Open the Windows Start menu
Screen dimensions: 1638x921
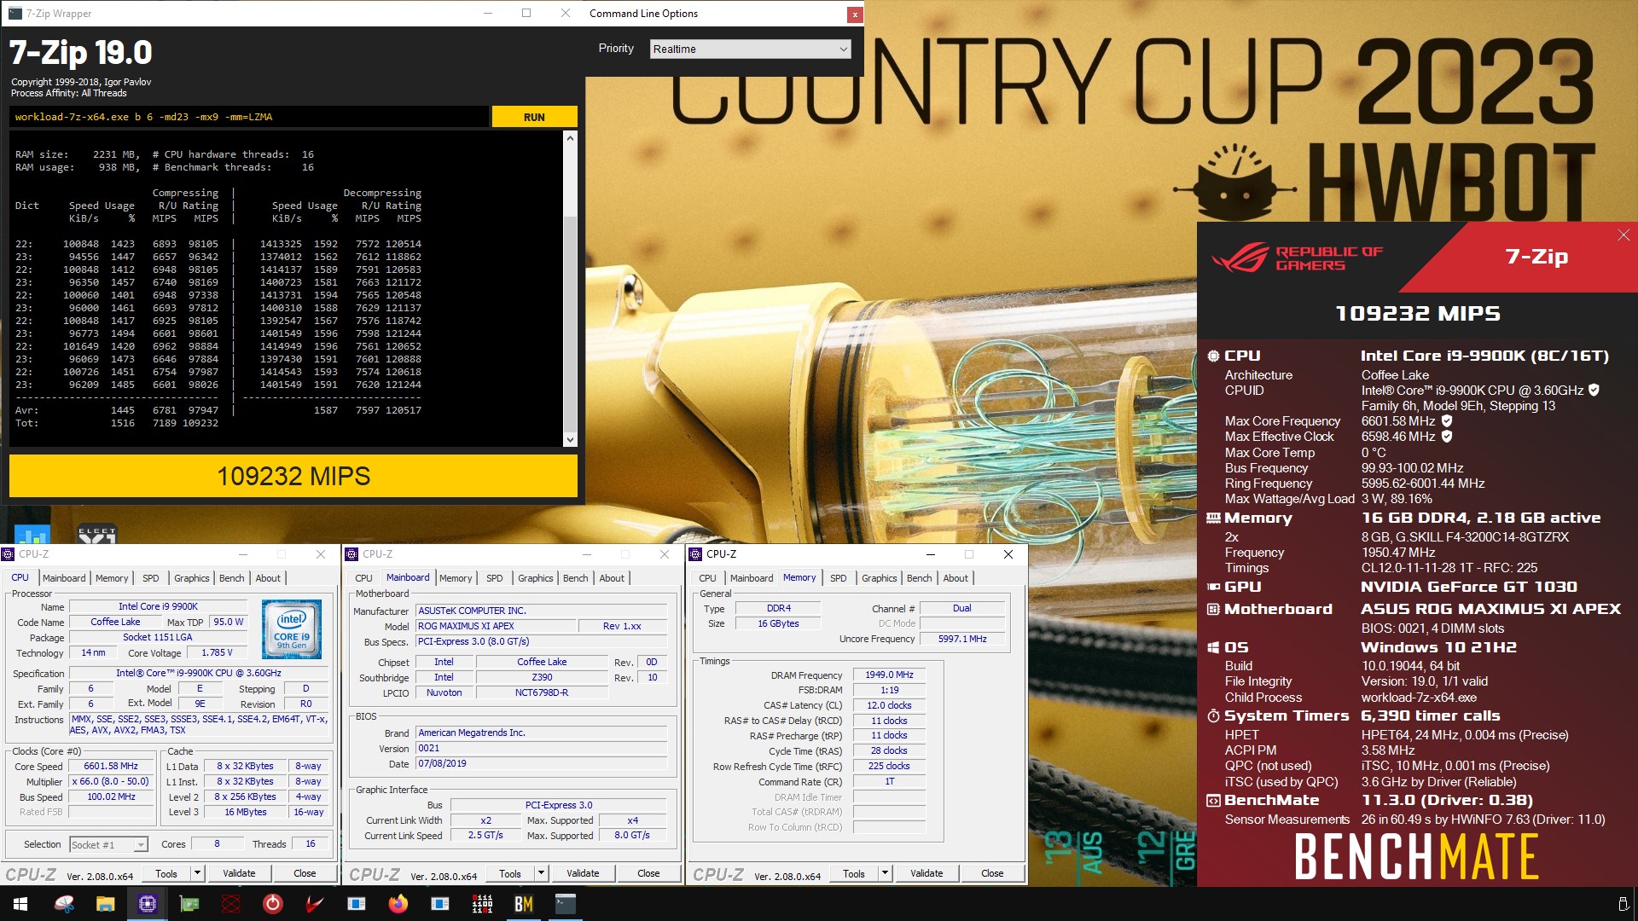(20, 904)
